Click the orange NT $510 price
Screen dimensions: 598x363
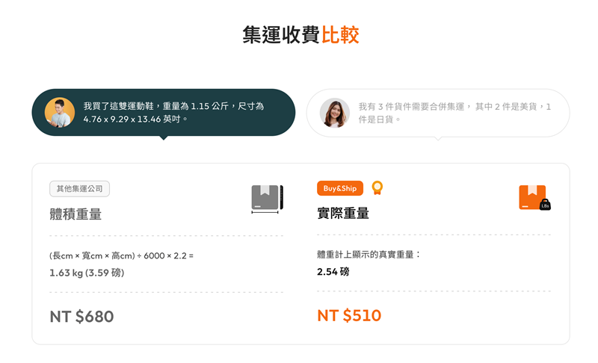pyautogui.click(x=349, y=316)
